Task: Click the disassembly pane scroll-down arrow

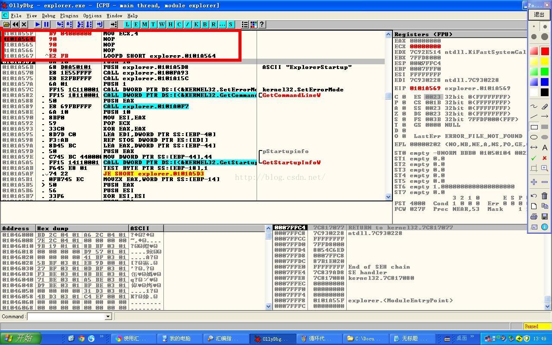Action: click(x=388, y=197)
